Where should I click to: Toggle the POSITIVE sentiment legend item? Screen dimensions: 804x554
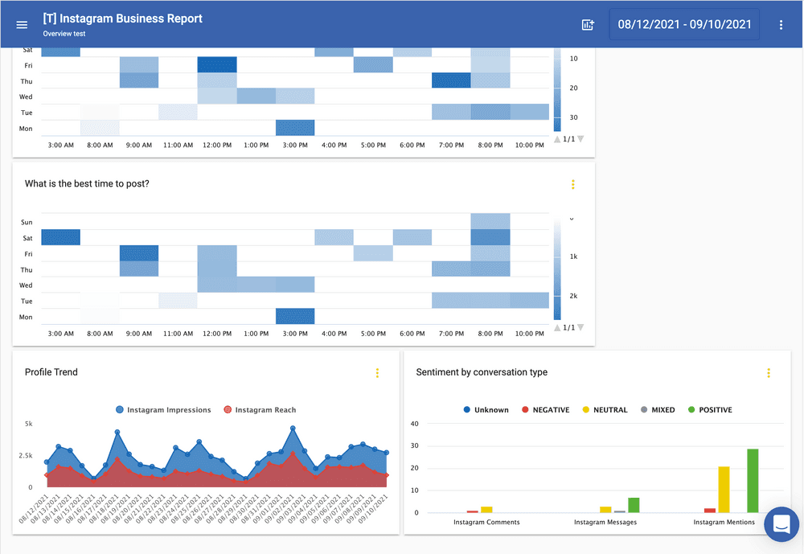(x=709, y=410)
